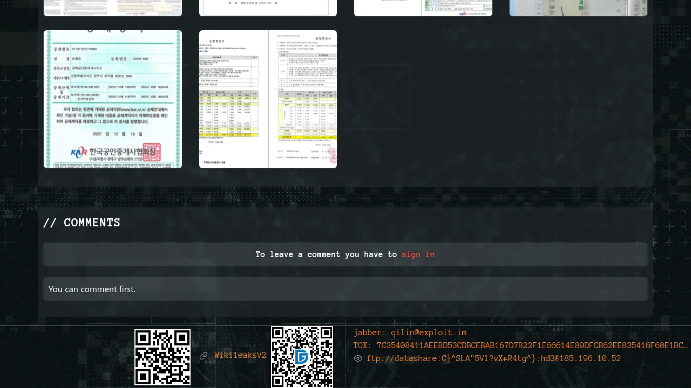Open the WikileaksV2 link
691x388 pixels.
pos(240,356)
